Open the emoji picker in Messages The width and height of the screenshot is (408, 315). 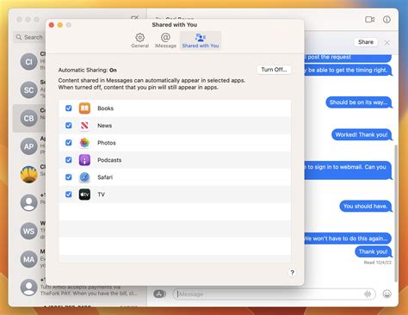coord(386,293)
